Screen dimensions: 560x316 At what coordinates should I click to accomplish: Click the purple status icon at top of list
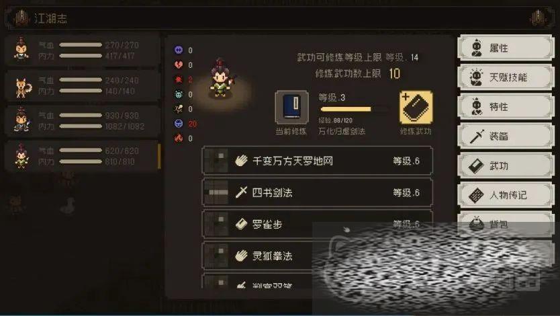click(179, 50)
